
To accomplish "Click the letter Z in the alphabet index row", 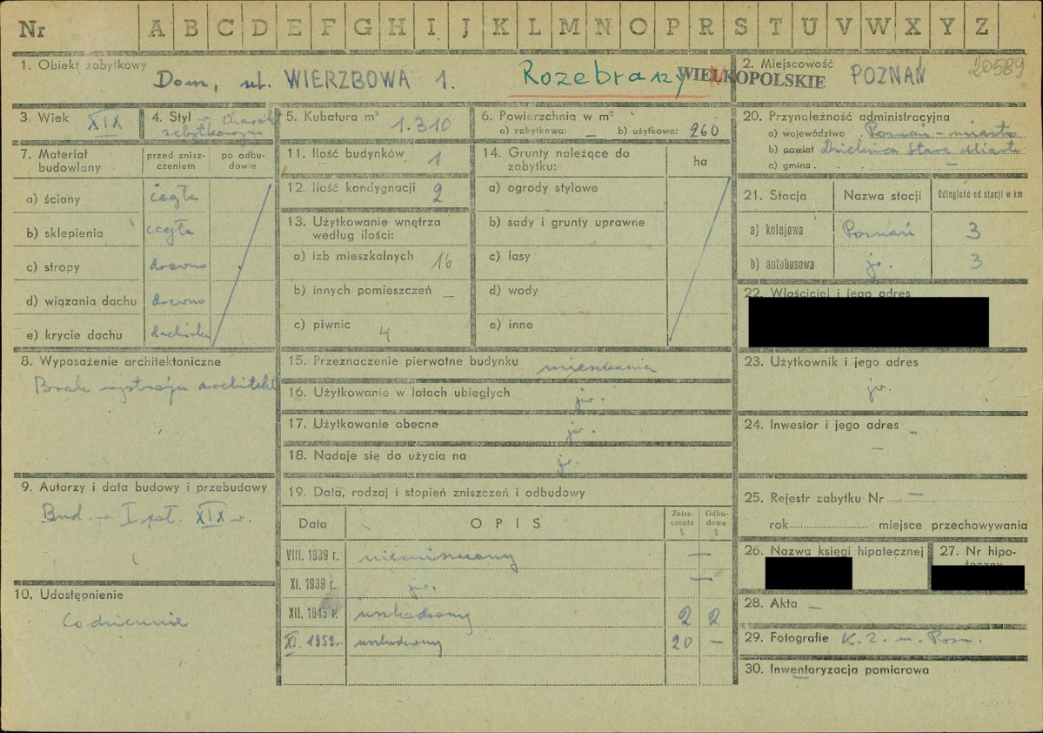I will click(x=982, y=26).
